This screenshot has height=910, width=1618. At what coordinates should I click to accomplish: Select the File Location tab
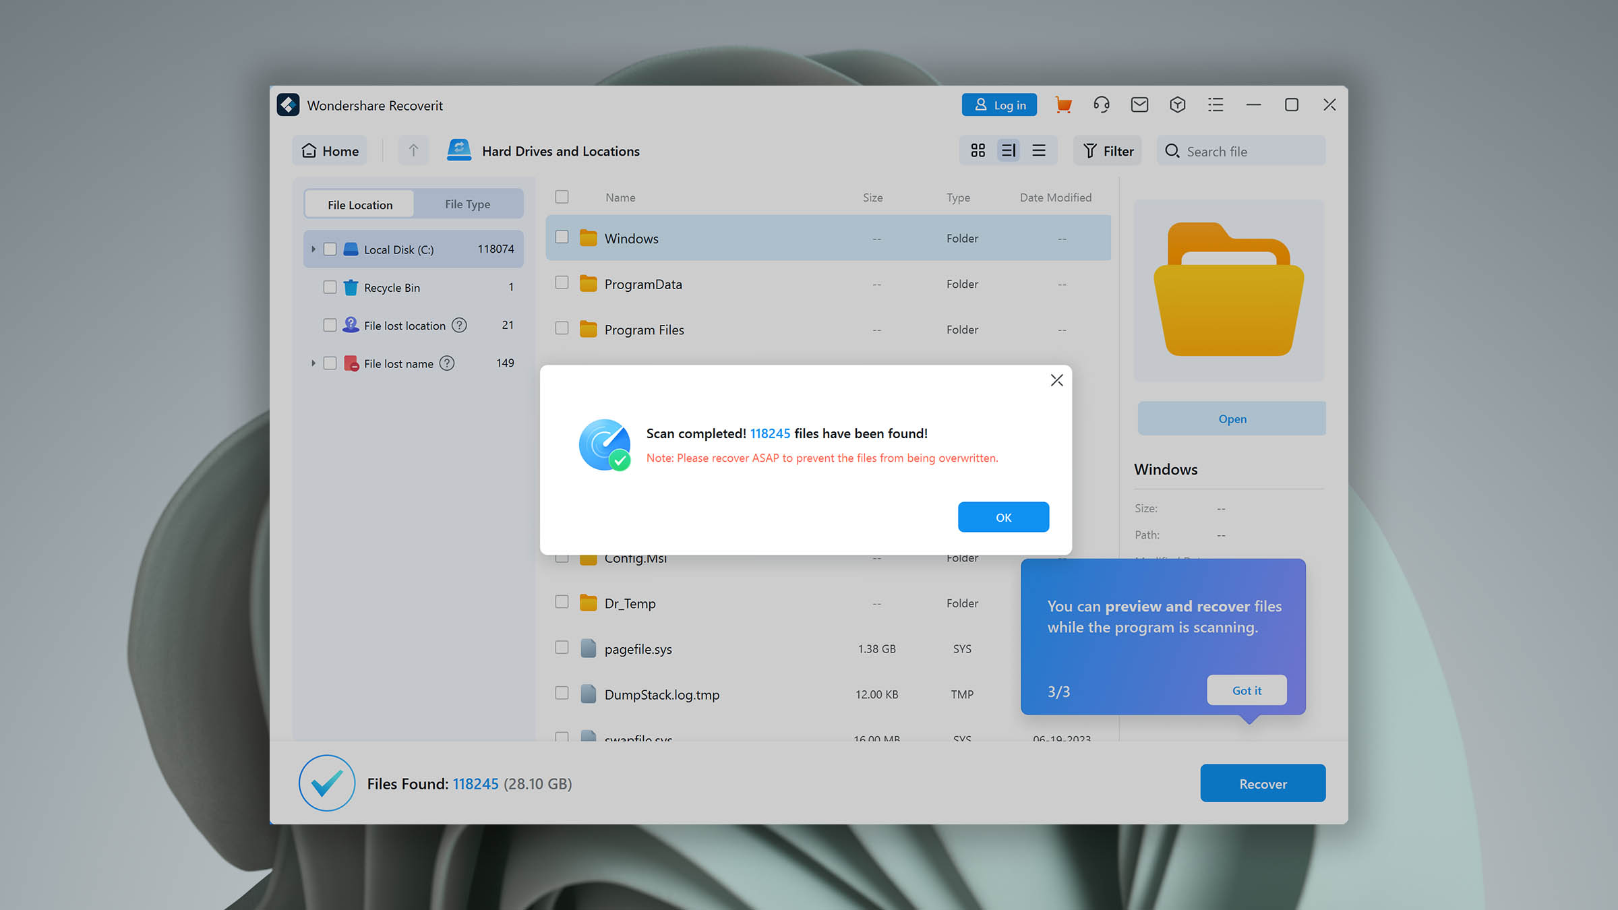(360, 204)
